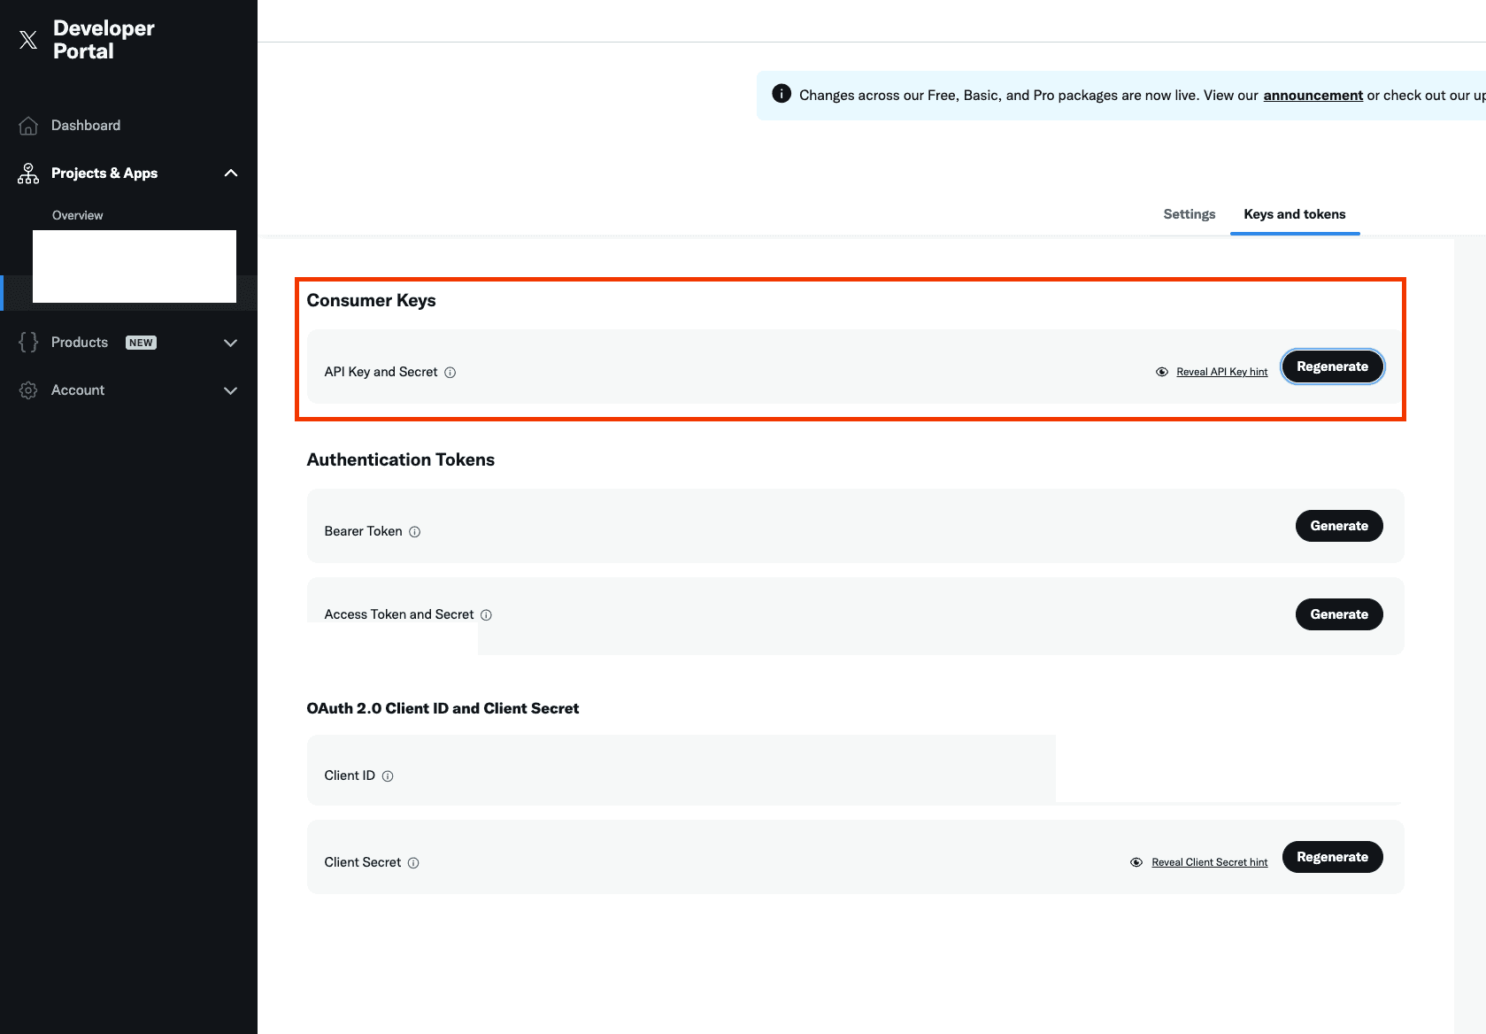The height and width of the screenshot is (1034, 1486).
Task: Click info icon beside Client ID
Action: pos(388,776)
